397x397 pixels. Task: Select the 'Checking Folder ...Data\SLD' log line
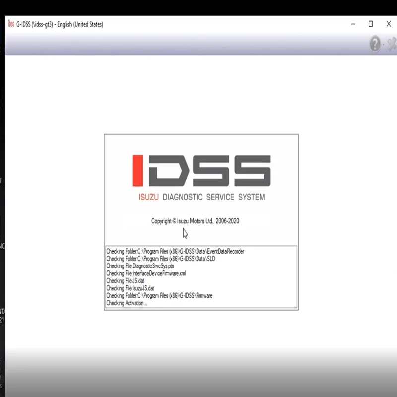(x=161, y=259)
